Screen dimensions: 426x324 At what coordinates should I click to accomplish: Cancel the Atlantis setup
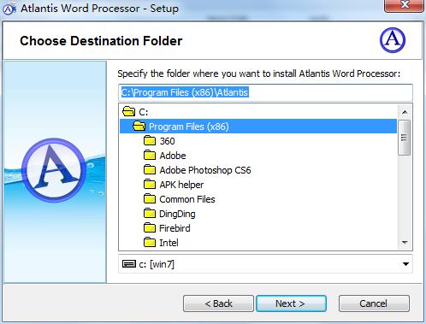(x=374, y=303)
